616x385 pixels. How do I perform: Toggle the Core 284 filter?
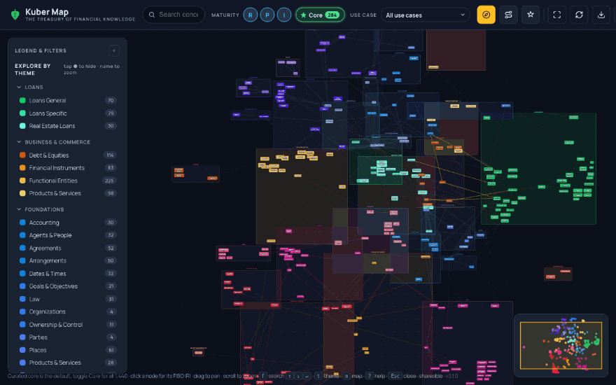point(320,15)
